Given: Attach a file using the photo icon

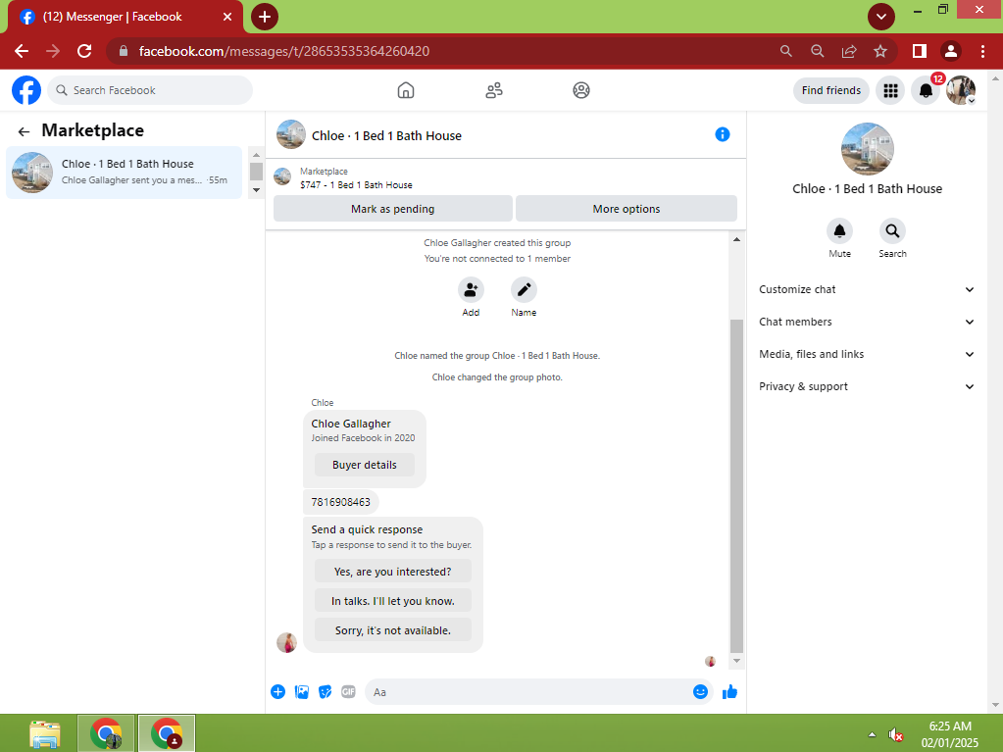Looking at the screenshot, I should [301, 692].
